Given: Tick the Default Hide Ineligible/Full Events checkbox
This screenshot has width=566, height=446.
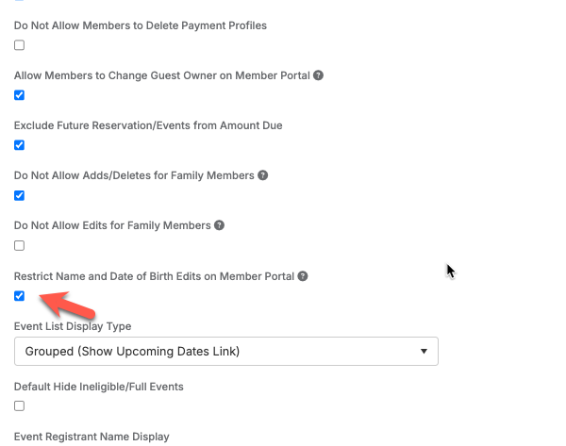Looking at the screenshot, I should click(x=20, y=406).
